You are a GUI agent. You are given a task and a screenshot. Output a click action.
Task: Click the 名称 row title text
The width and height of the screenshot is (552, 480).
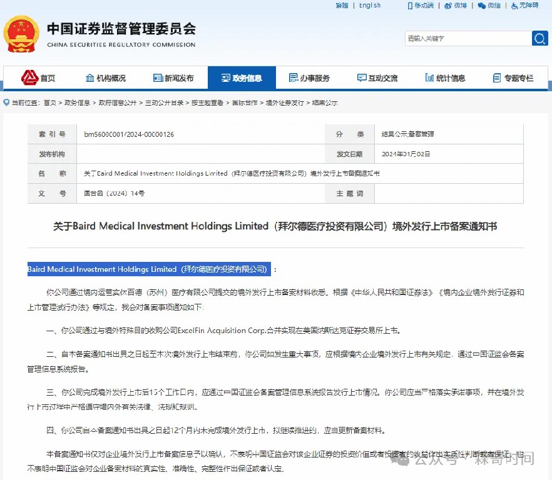232,173
